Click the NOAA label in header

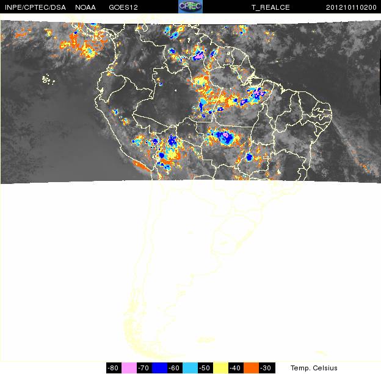[x=85, y=7]
